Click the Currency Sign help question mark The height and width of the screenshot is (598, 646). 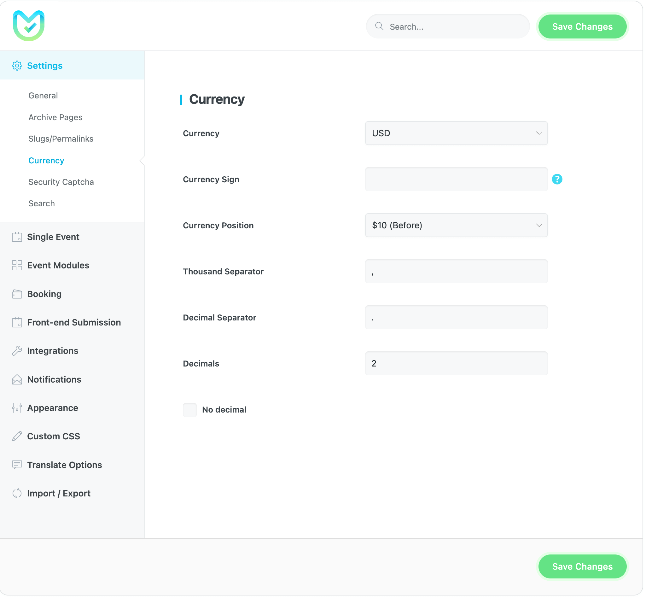557,179
